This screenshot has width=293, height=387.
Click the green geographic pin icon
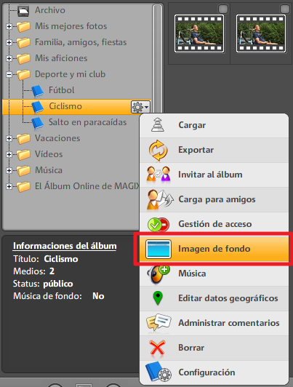(x=158, y=298)
